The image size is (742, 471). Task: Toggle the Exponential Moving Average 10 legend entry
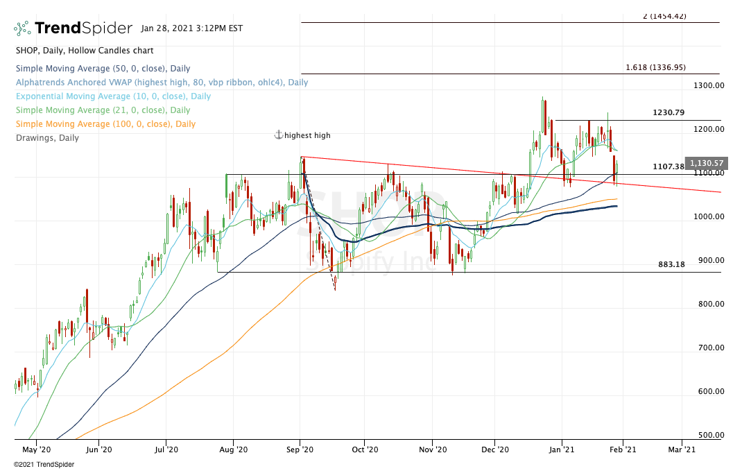coord(112,96)
